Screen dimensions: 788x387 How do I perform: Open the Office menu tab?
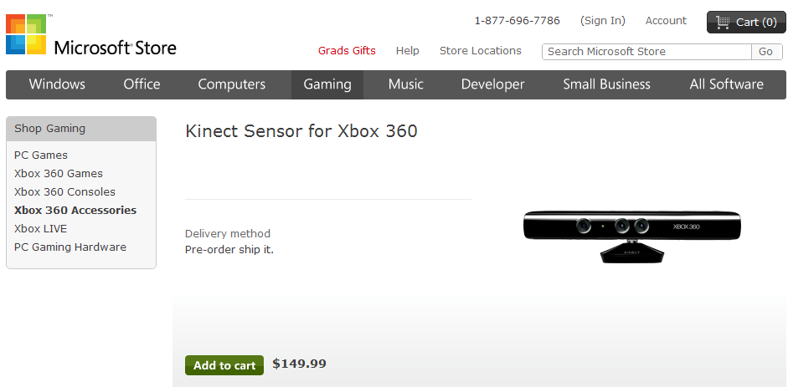tap(142, 84)
